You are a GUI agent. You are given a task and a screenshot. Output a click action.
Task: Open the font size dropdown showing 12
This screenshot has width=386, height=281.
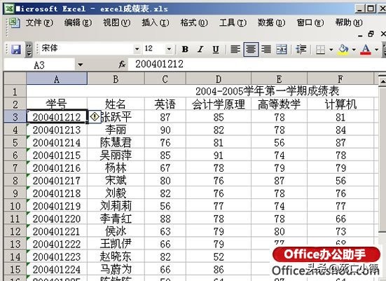169,49
